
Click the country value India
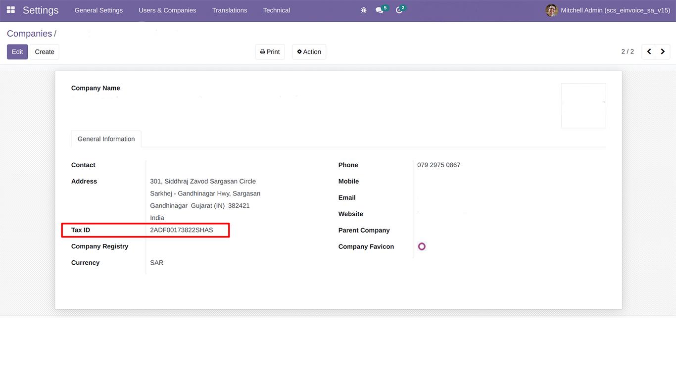(157, 218)
